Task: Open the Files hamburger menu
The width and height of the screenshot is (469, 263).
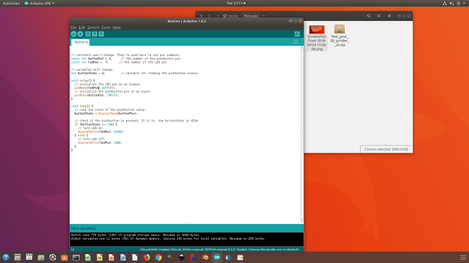Action: pyautogui.click(x=389, y=16)
